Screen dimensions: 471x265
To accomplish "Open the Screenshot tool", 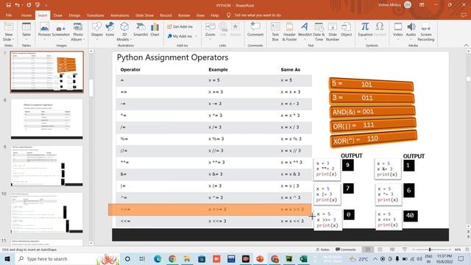I will 60,30.
